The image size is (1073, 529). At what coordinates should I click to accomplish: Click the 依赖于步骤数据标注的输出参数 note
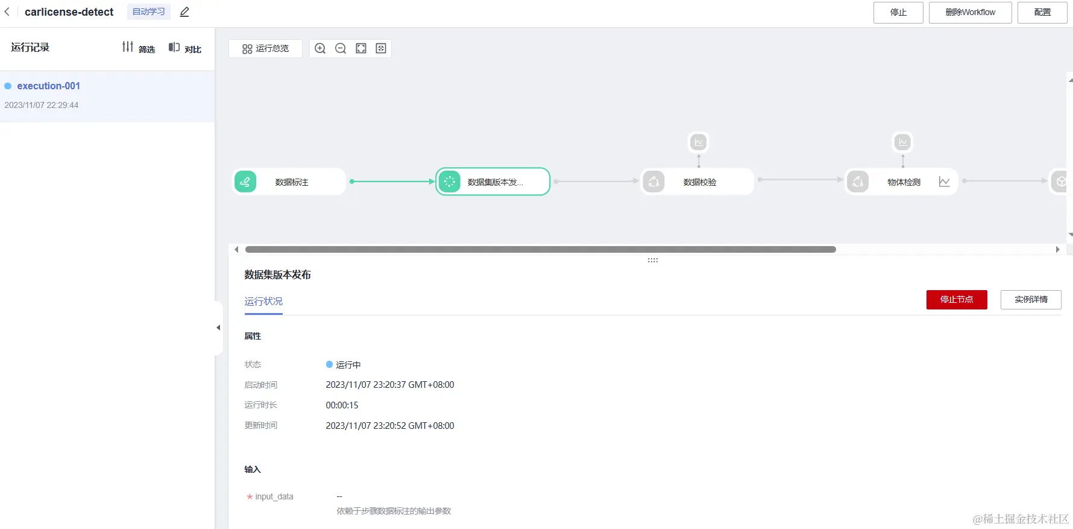[x=394, y=511]
